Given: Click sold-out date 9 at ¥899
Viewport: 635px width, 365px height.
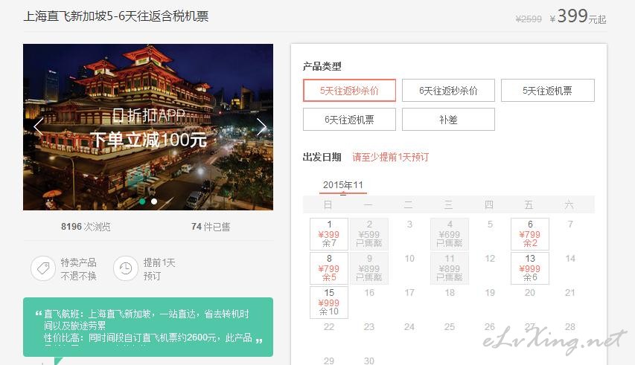Looking at the screenshot, I should pos(369,268).
